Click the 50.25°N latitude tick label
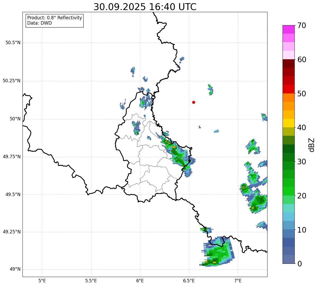318x286 pixels. tap(12, 81)
